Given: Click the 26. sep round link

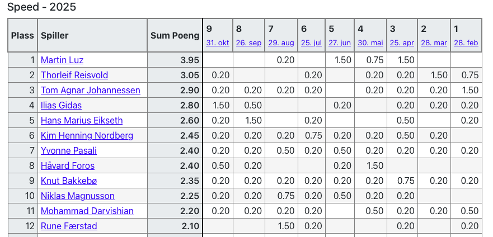Looking at the screenshot, I should click(x=248, y=42).
